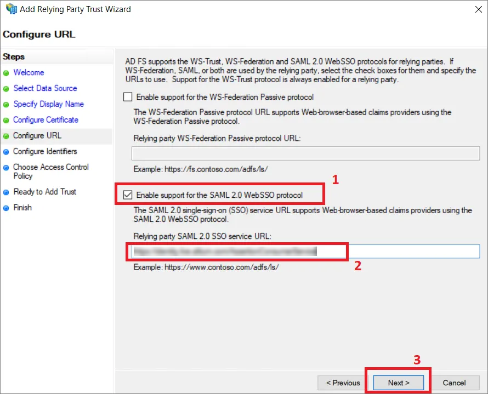Open the Specify Display Name step
This screenshot has width=488, height=394.
[x=49, y=104]
